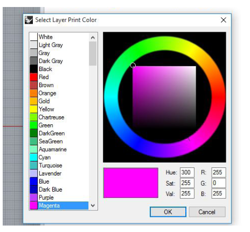The height and width of the screenshot is (232, 250).
Task: Click the Sat value field
Action: [187, 183]
